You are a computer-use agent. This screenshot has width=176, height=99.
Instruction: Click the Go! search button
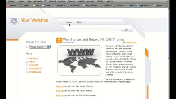[x=126, y=30]
